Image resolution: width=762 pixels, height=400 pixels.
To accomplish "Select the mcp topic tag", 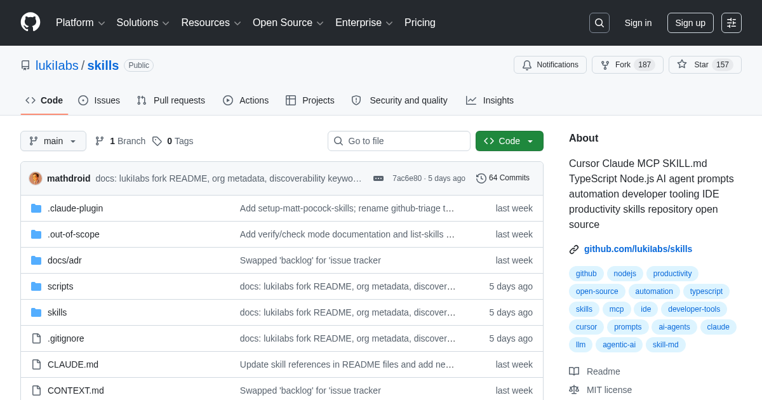I will pyautogui.click(x=617, y=309).
